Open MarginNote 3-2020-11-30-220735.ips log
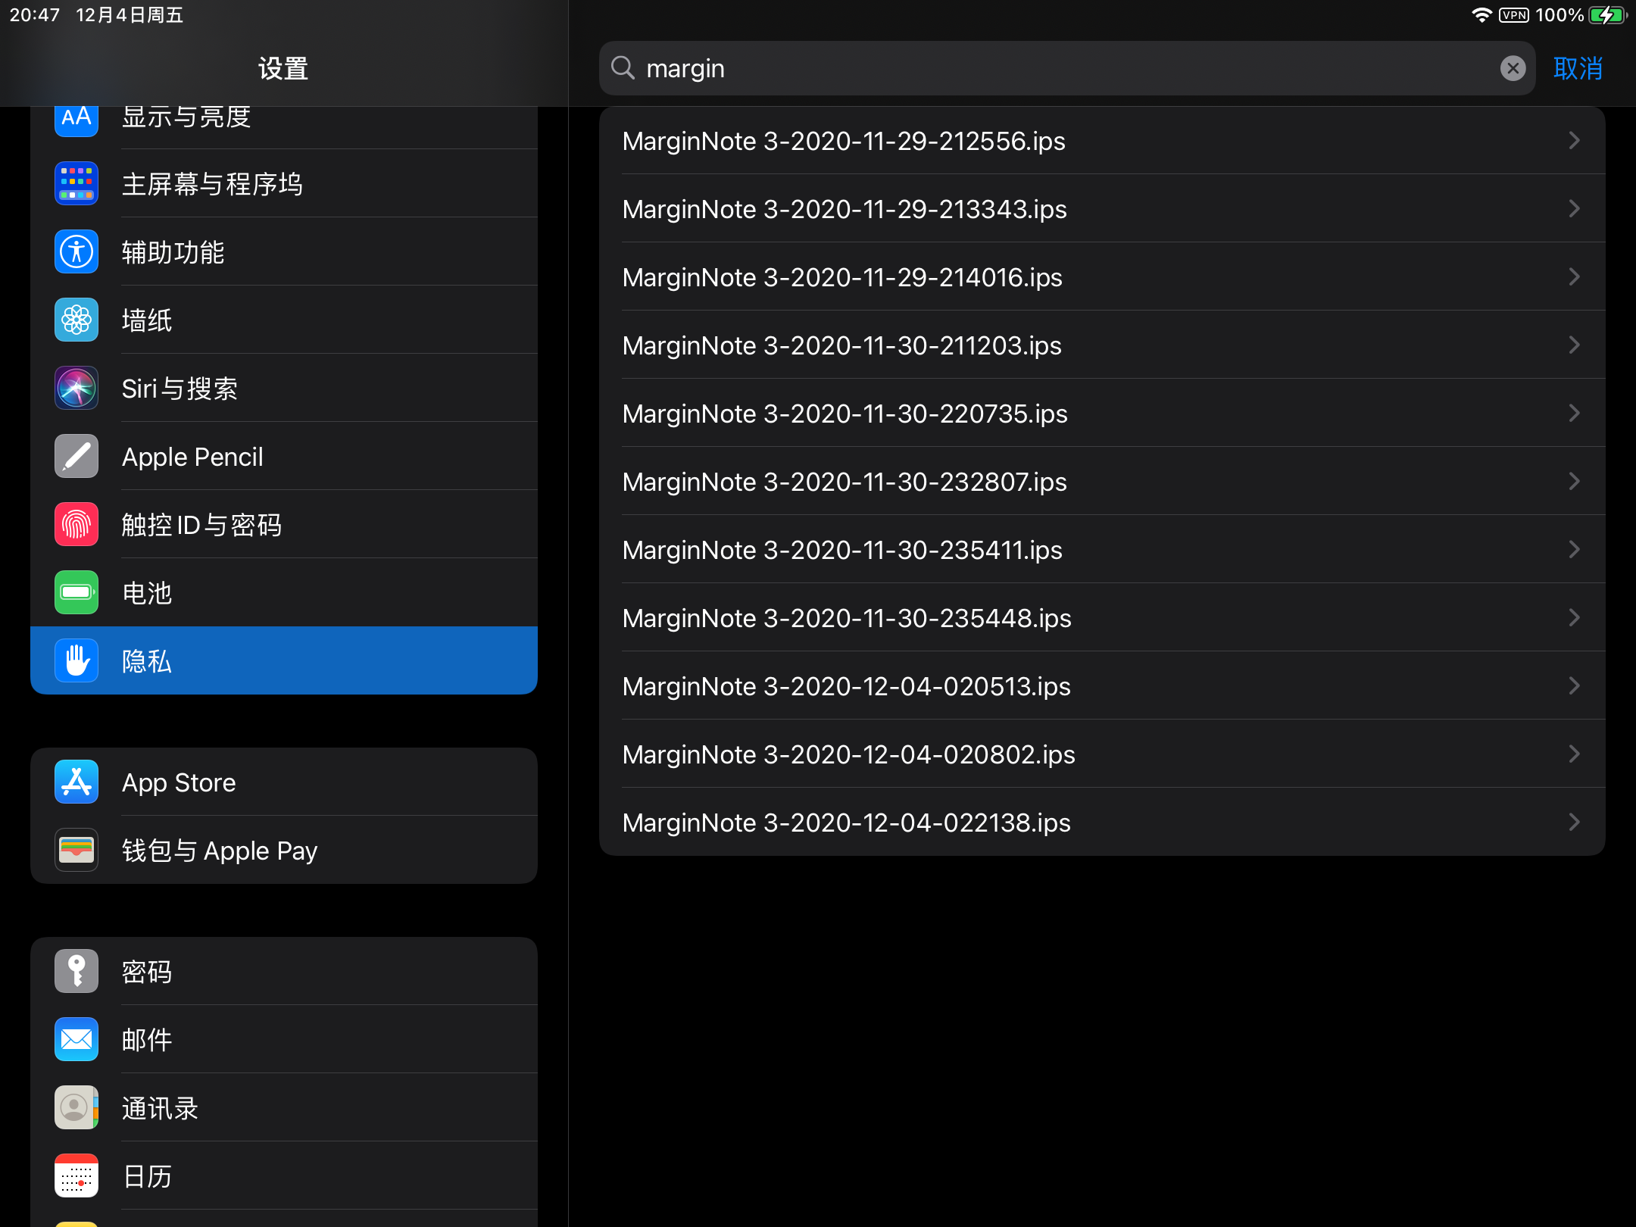This screenshot has width=1636, height=1227. (1102, 413)
